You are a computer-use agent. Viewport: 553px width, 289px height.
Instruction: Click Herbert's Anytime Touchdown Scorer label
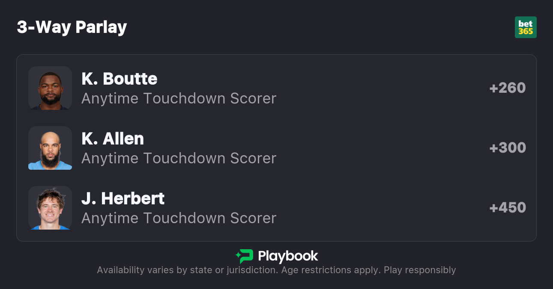click(179, 218)
